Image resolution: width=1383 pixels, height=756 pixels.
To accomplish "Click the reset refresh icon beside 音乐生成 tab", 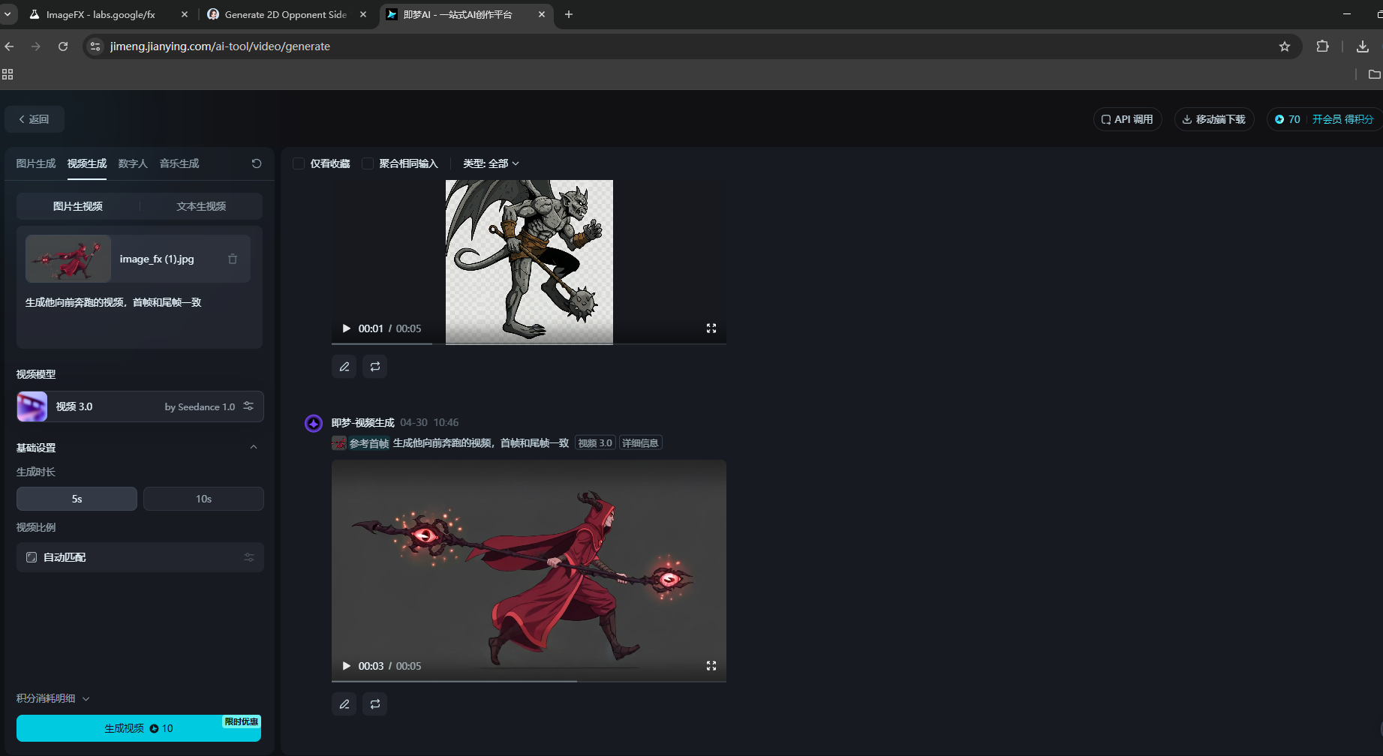I will coord(257,163).
